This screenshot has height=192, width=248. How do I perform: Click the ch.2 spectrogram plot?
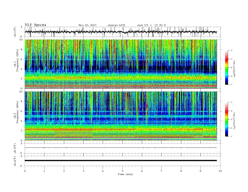click(x=121, y=116)
